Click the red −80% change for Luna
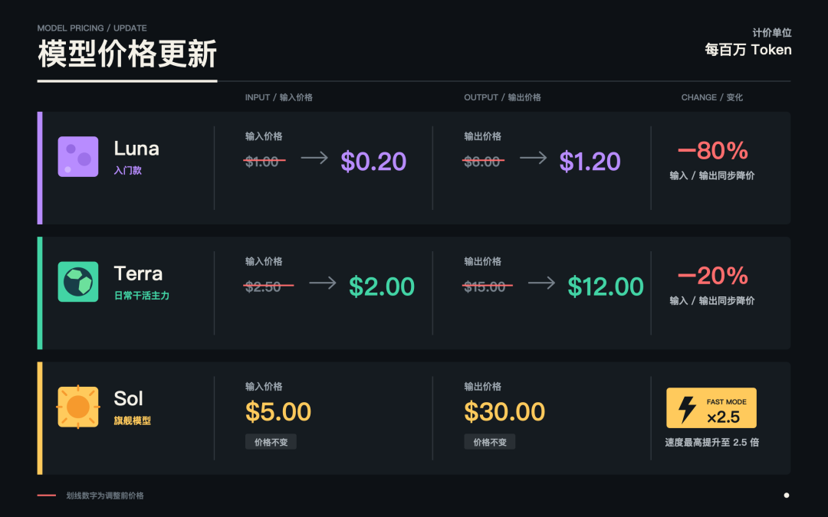The width and height of the screenshot is (828, 517). click(x=713, y=151)
